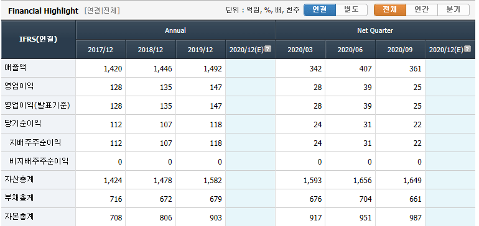Click the 자본총계 value 903

(x=216, y=218)
